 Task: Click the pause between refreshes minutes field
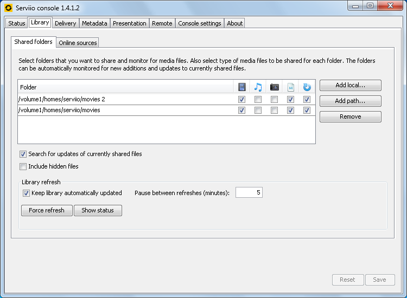(249, 192)
